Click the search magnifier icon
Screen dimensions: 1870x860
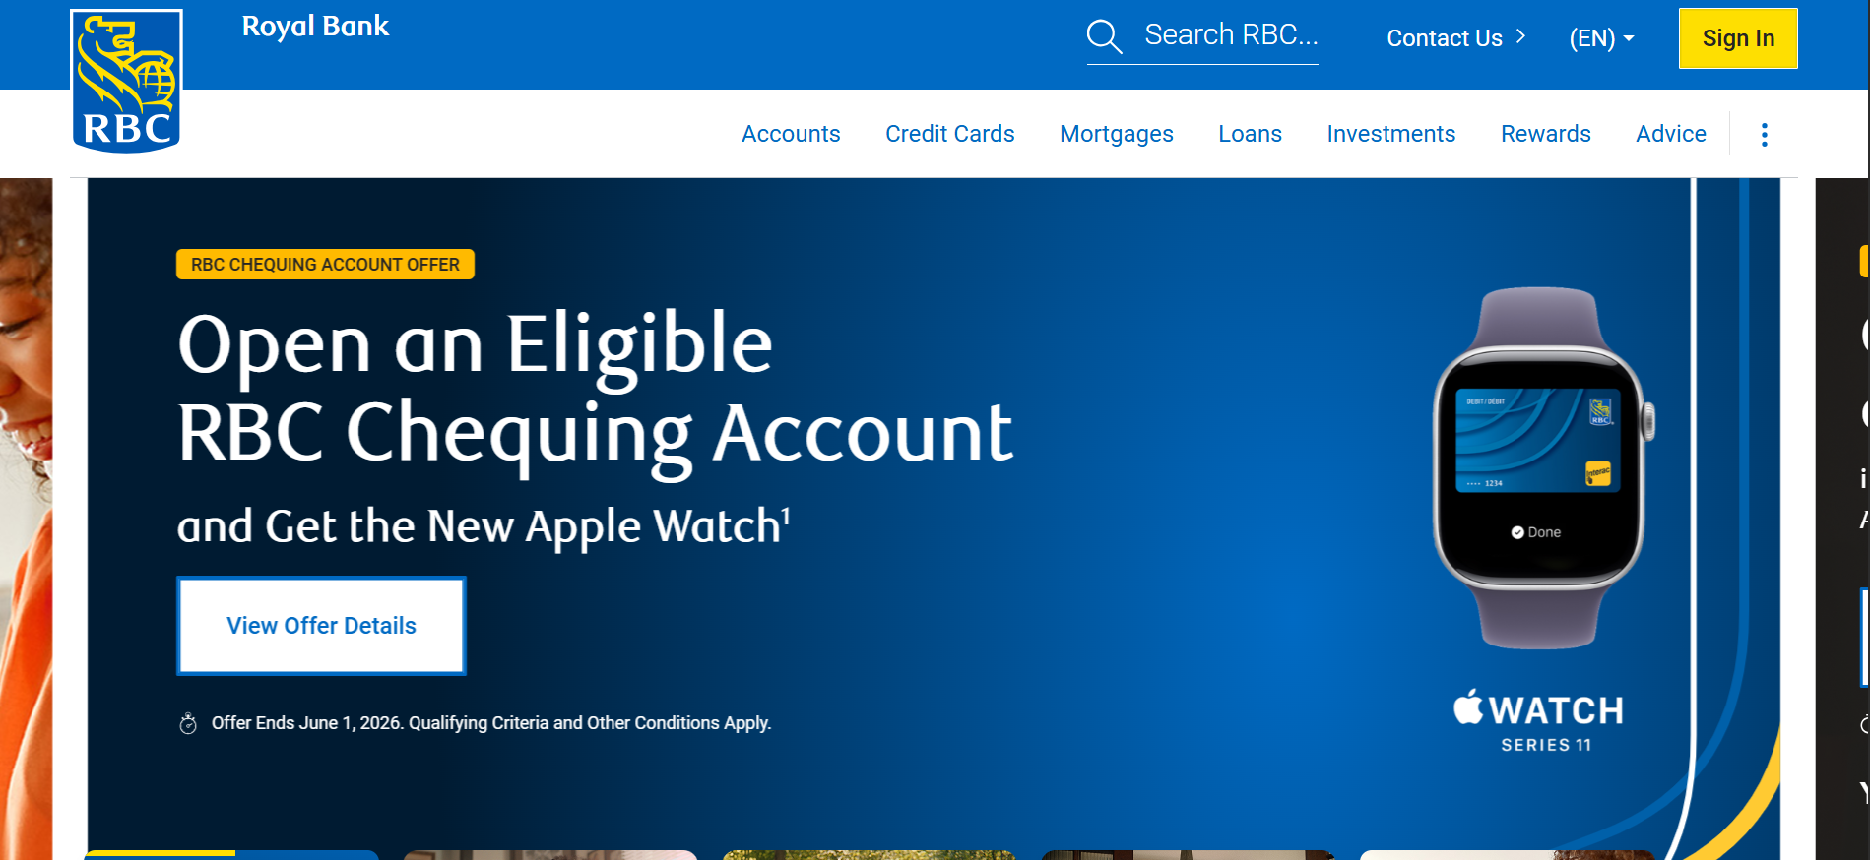point(1104,36)
